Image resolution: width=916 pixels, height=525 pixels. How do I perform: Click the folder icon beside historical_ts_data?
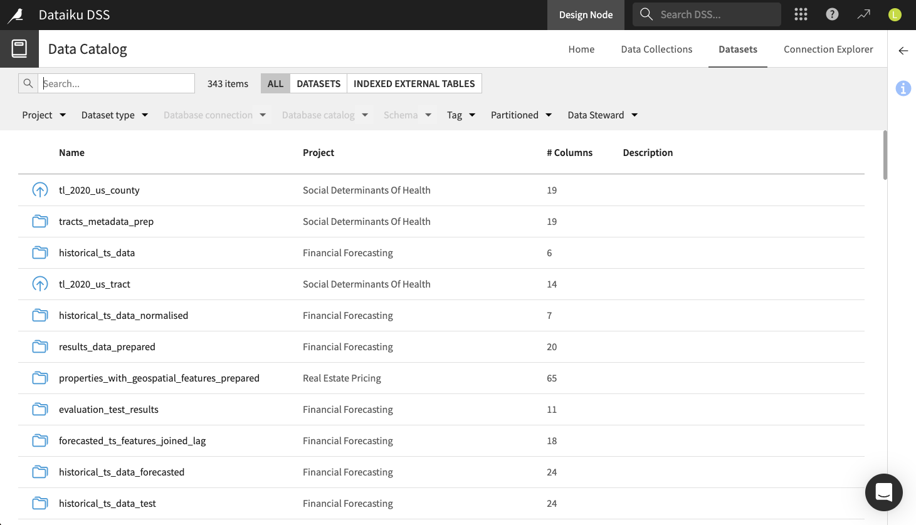(x=39, y=252)
